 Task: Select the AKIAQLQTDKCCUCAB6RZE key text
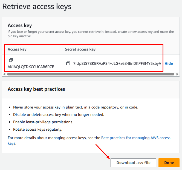click(31, 67)
